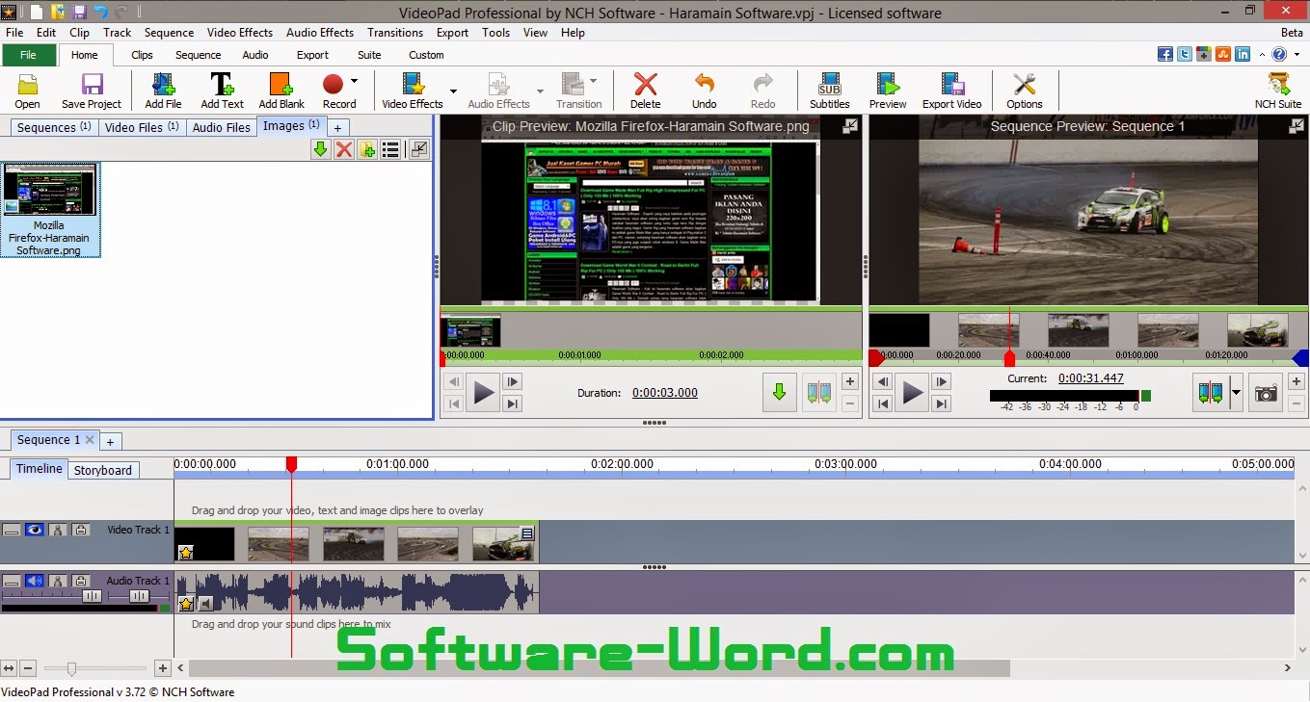Launch the NCH Suite

pyautogui.click(x=1278, y=91)
